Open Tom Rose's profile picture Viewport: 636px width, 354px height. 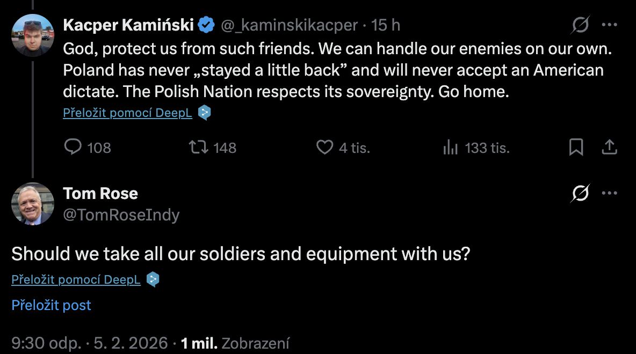pyautogui.click(x=33, y=204)
